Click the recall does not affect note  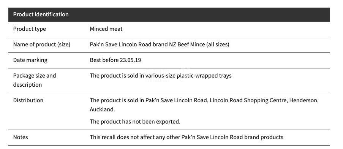(187, 137)
